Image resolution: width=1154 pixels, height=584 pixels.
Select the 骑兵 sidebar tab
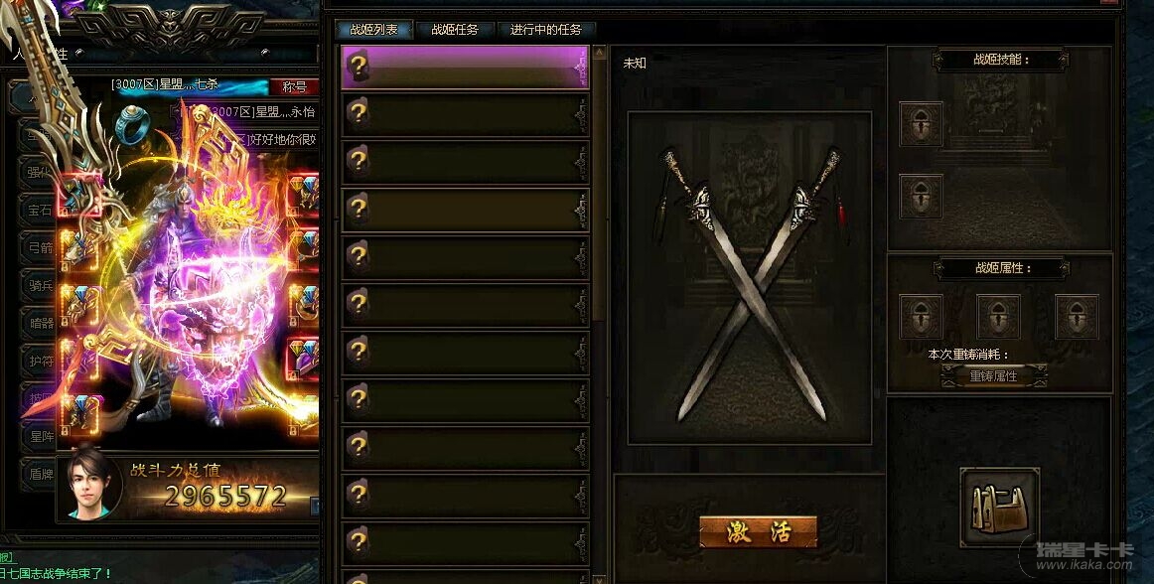click(x=41, y=286)
